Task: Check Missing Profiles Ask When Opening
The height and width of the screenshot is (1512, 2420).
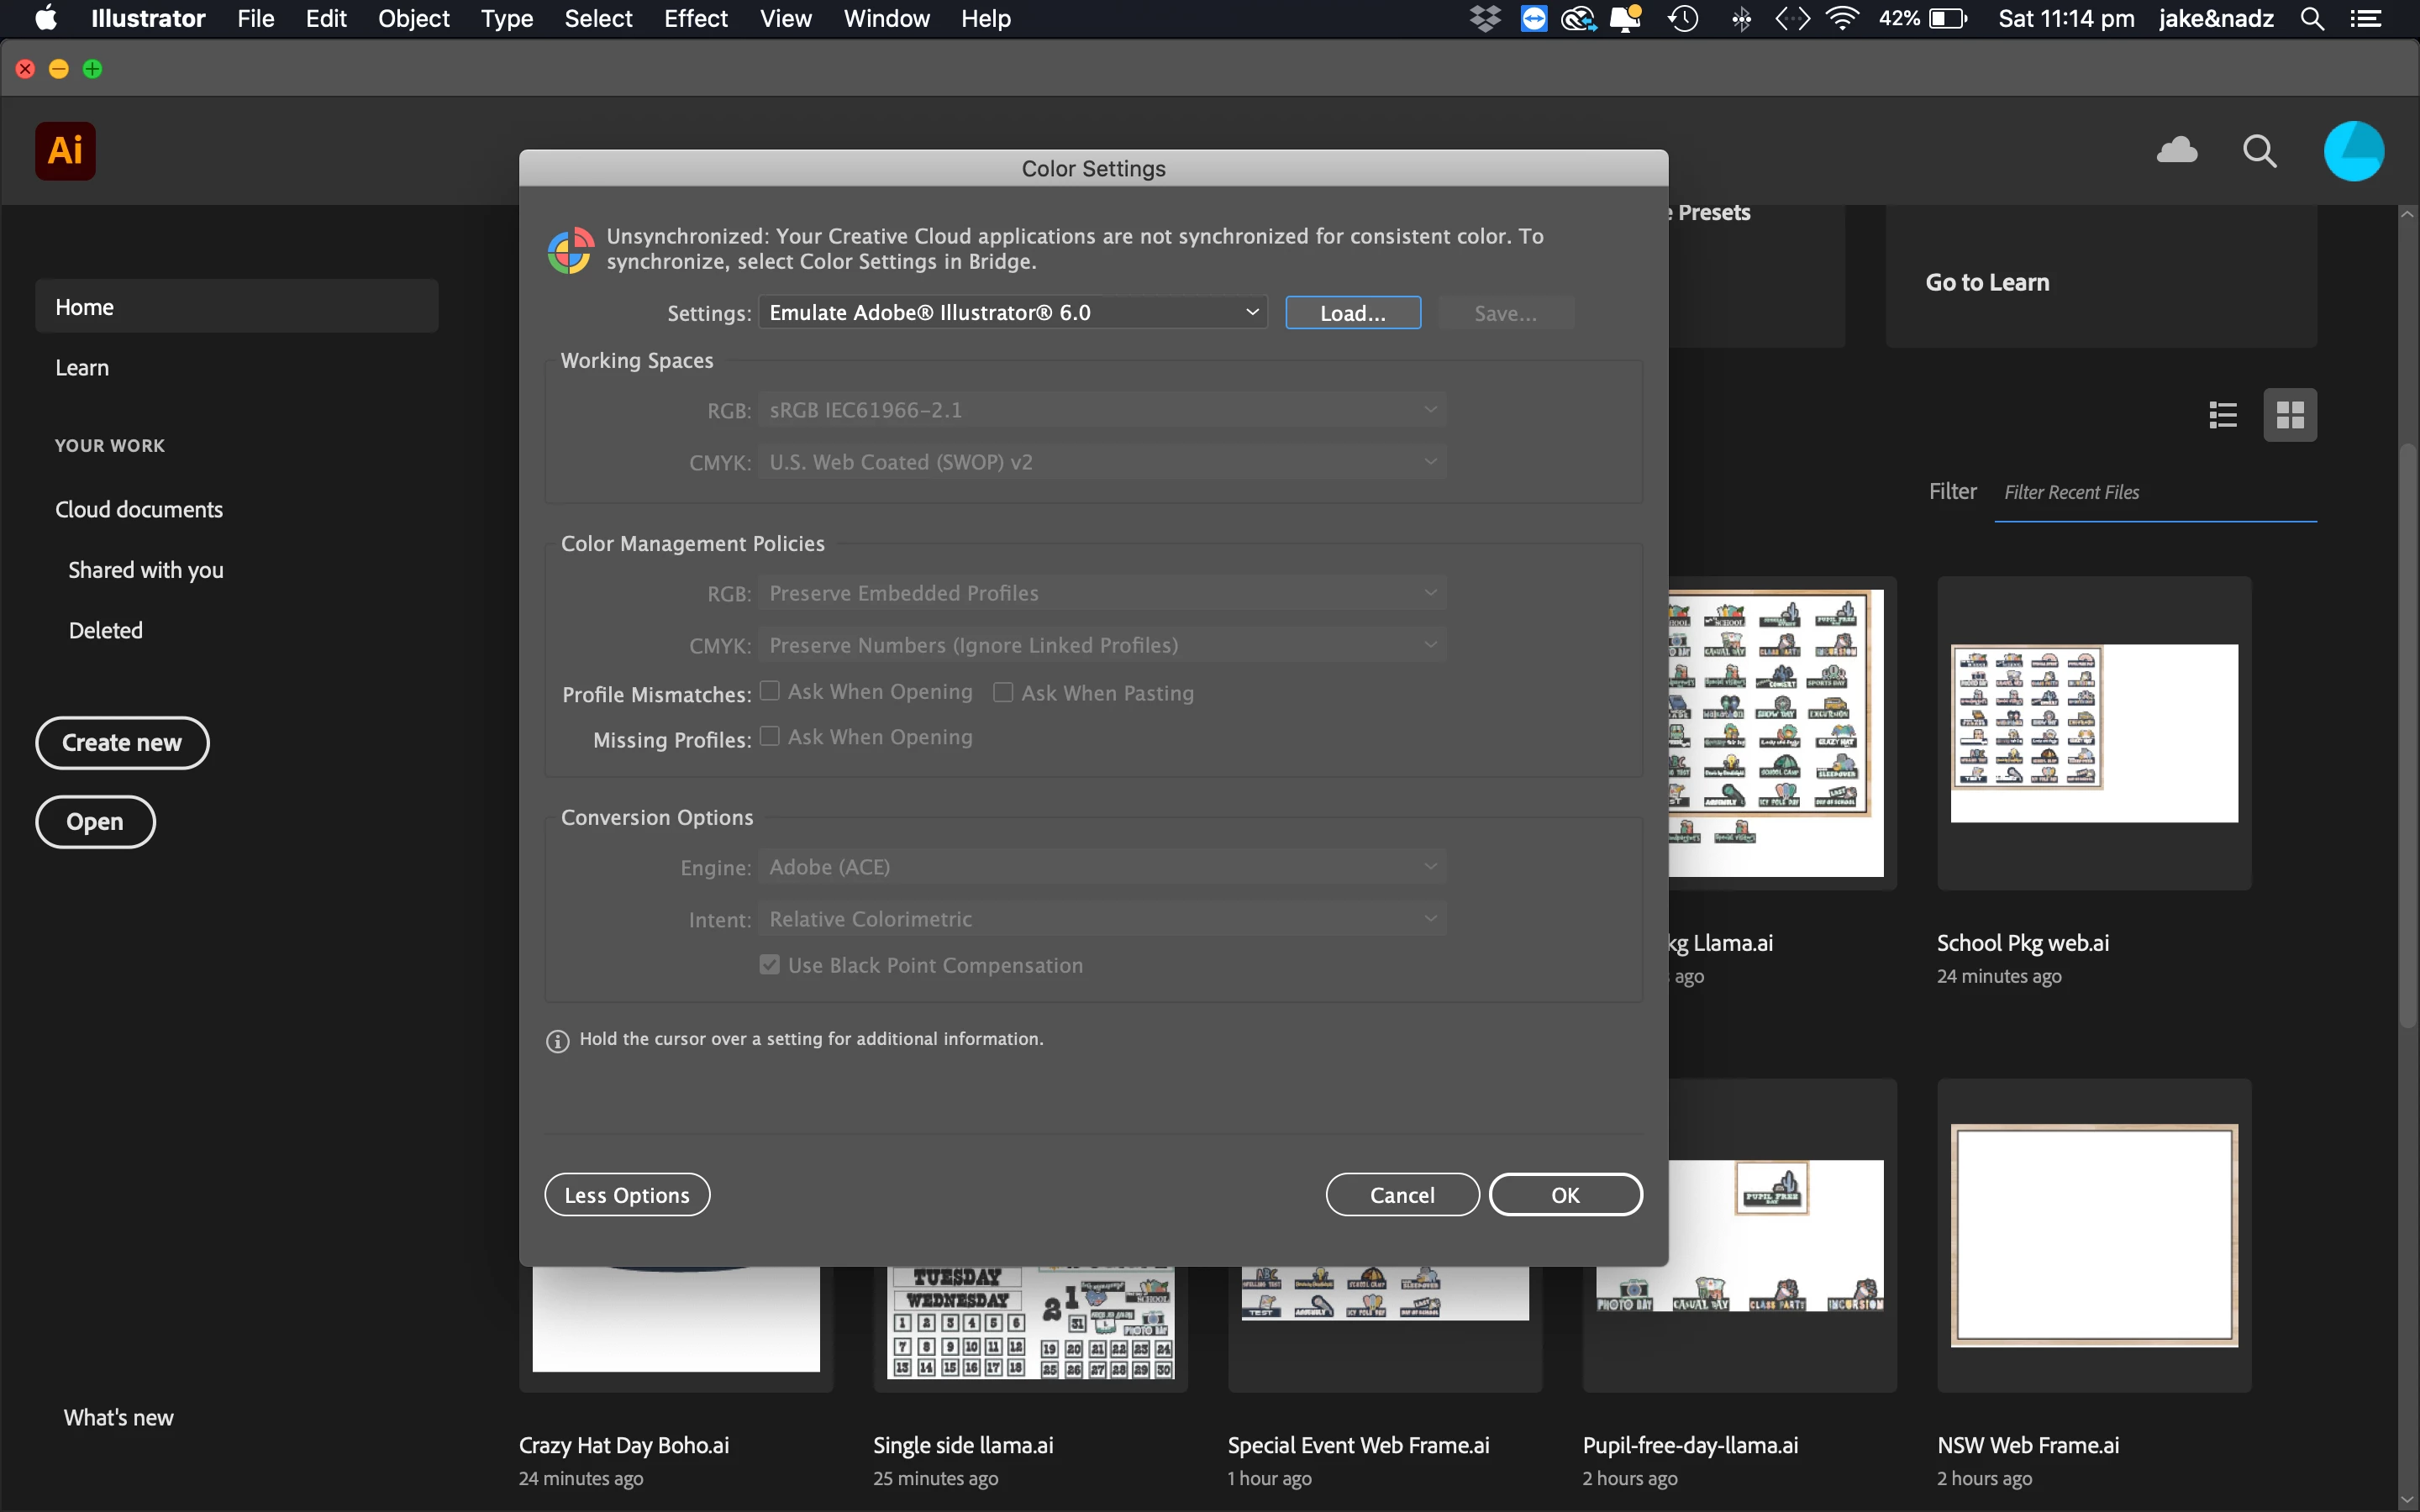Action: [769, 736]
